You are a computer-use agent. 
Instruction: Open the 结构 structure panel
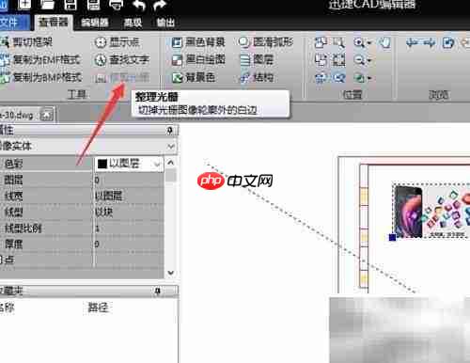point(257,77)
